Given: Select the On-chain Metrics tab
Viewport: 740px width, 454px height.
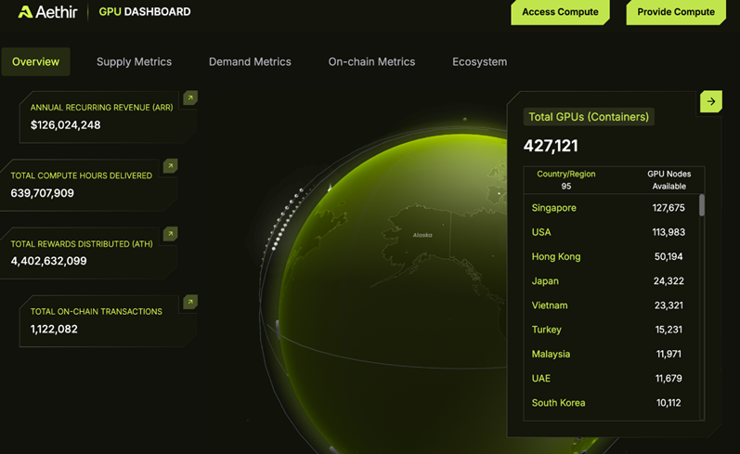Looking at the screenshot, I should coord(371,62).
